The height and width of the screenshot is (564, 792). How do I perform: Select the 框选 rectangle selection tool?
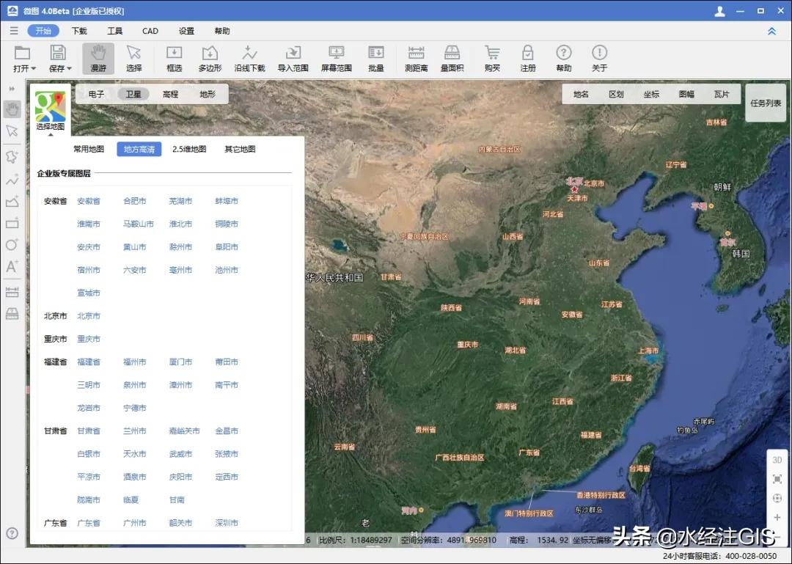click(x=174, y=58)
